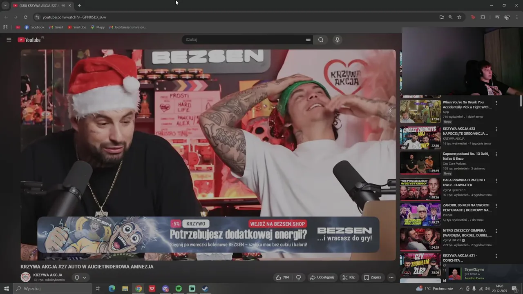
Task: Open the Chrome profile avatar
Action: click(x=507, y=17)
